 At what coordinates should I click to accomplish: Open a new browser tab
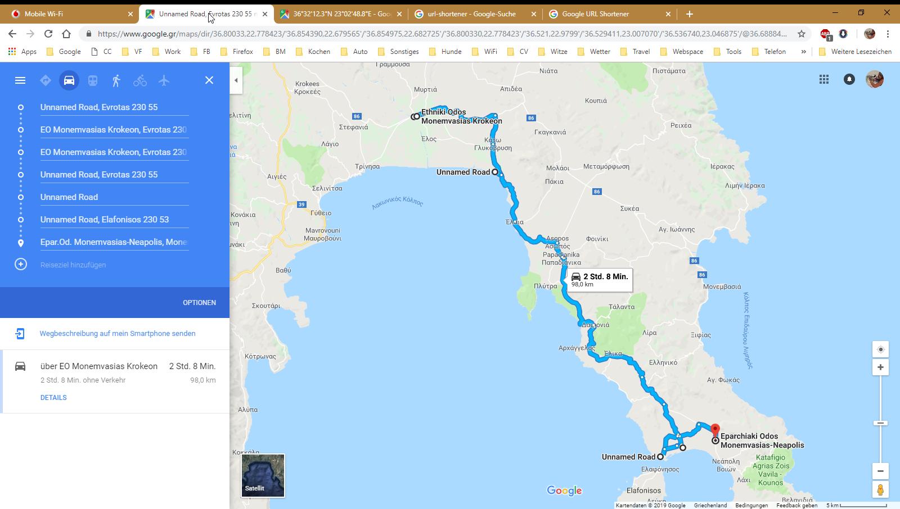point(690,14)
